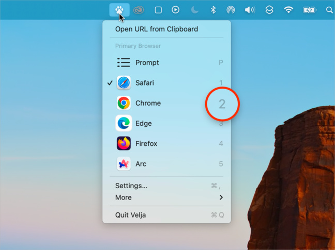Select Chrome as primary browser
This screenshot has width=335, height=250.
[x=166, y=103]
